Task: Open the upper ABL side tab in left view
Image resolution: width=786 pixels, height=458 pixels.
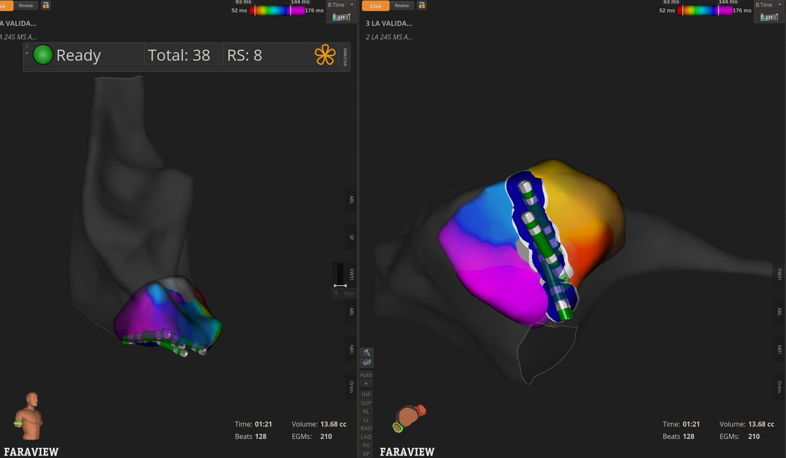Action: click(x=351, y=200)
